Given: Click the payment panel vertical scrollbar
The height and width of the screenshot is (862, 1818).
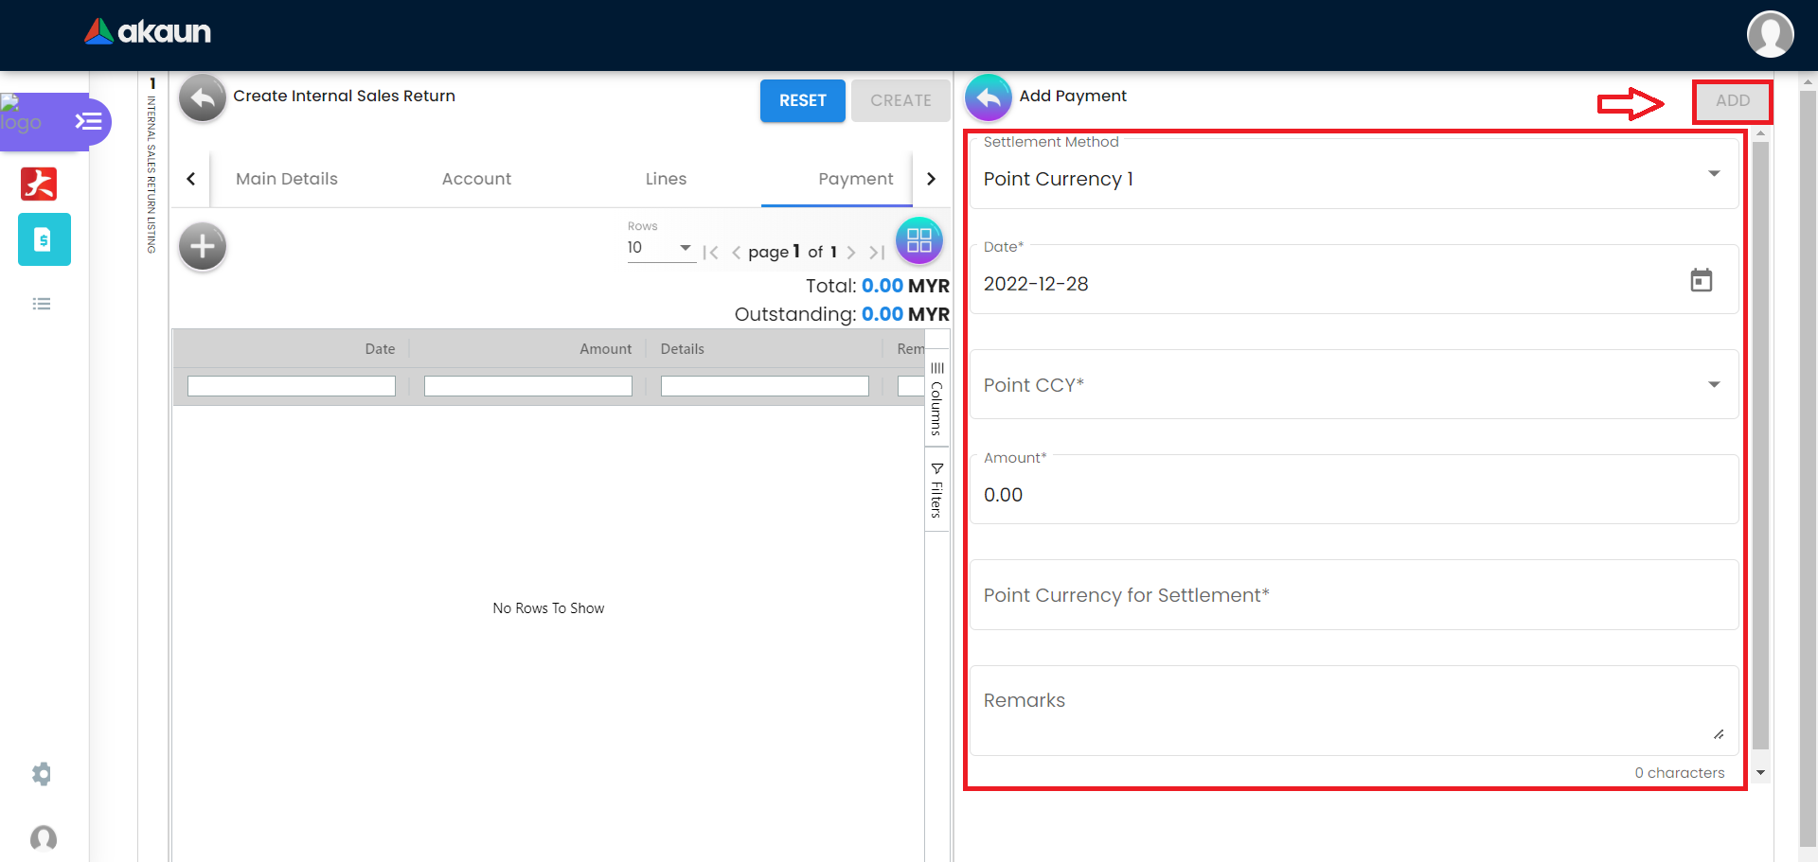Looking at the screenshot, I should coord(1760,445).
